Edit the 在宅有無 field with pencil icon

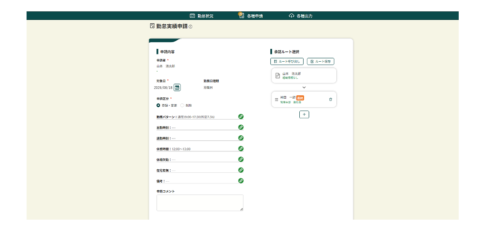tap(241, 170)
